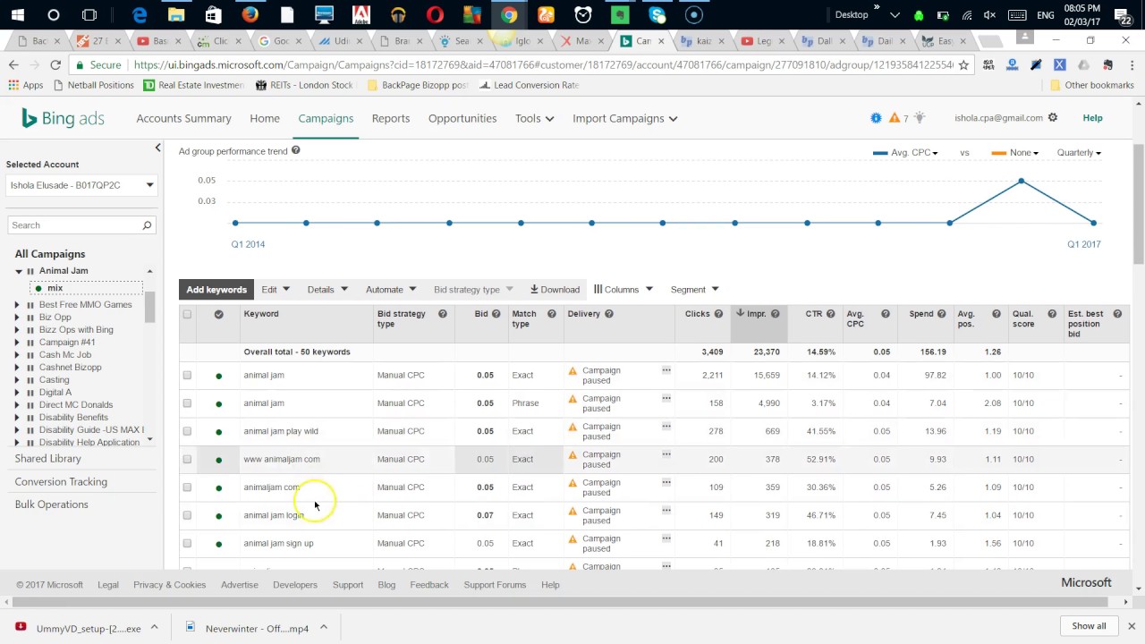Screen dimensions: 1145x644
Task: Click help icon next to Delivery column
Action: [609, 314]
